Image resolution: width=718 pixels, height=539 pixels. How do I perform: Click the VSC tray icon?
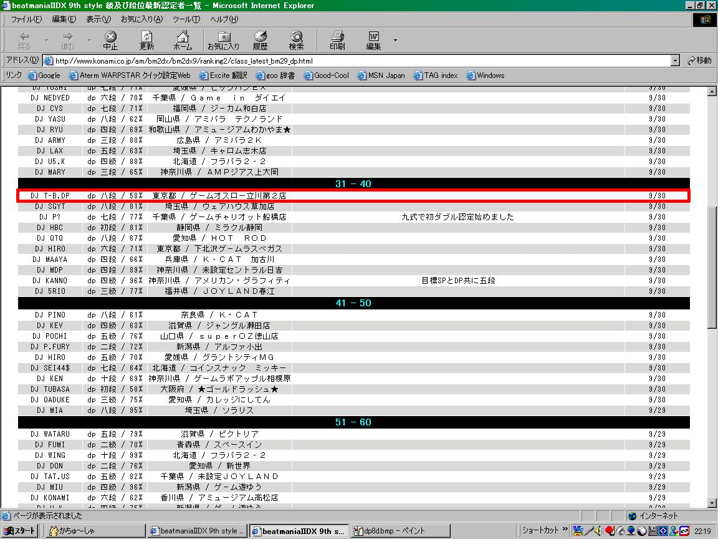click(578, 531)
